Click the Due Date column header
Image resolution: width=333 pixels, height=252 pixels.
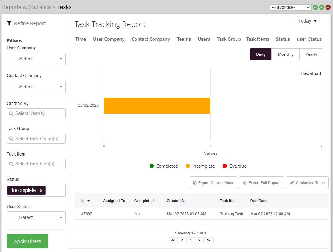pyautogui.click(x=258, y=201)
